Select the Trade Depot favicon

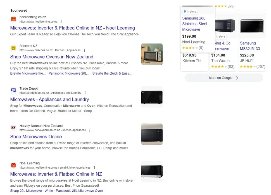pos(13,90)
